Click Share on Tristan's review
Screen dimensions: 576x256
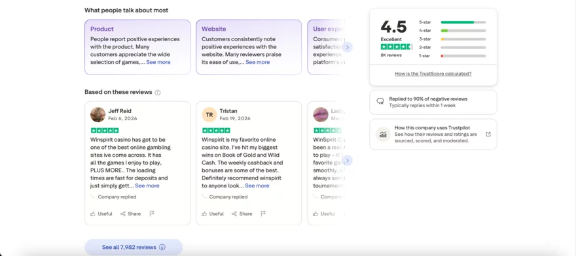pos(242,214)
